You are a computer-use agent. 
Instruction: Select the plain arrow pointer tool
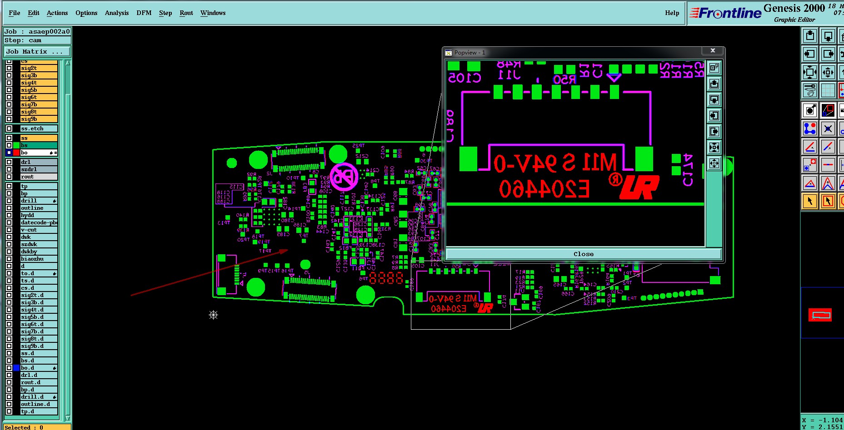point(810,201)
